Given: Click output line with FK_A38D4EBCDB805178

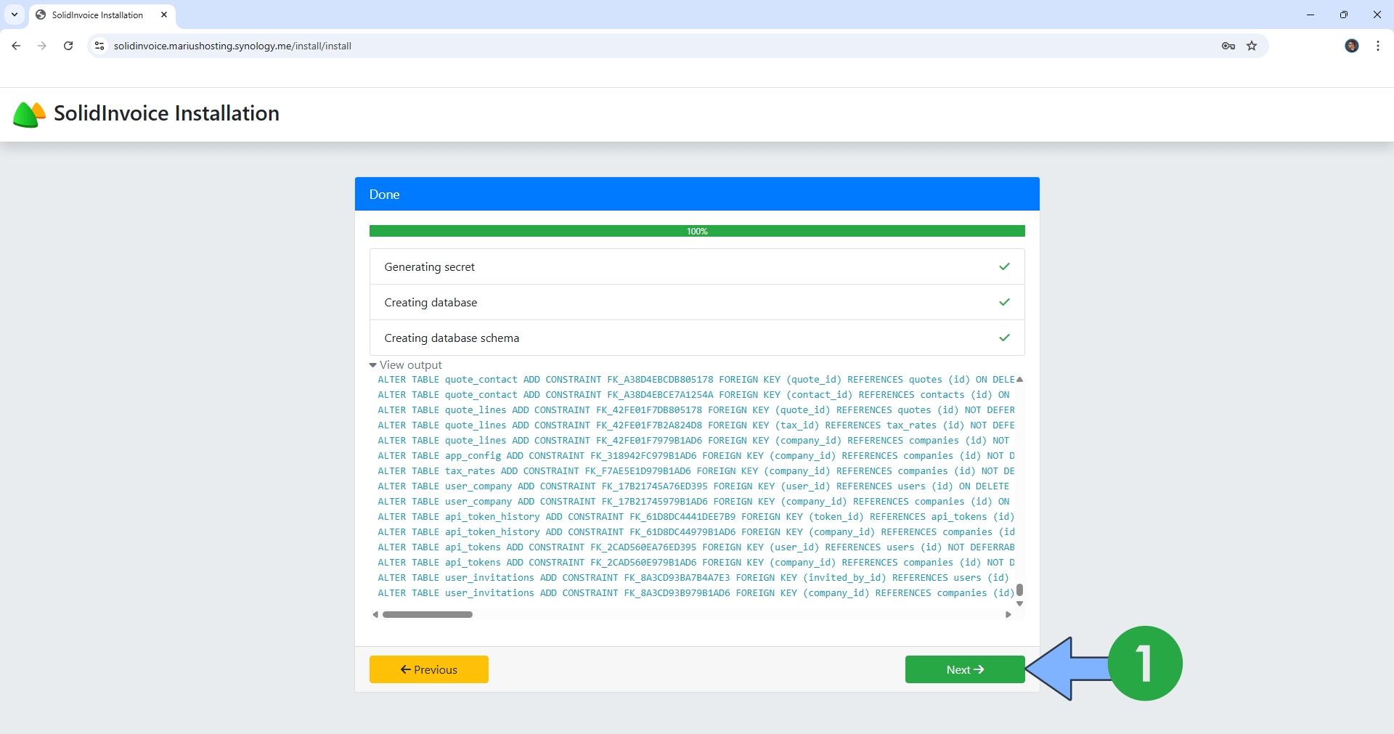Looking at the screenshot, I should (696, 380).
